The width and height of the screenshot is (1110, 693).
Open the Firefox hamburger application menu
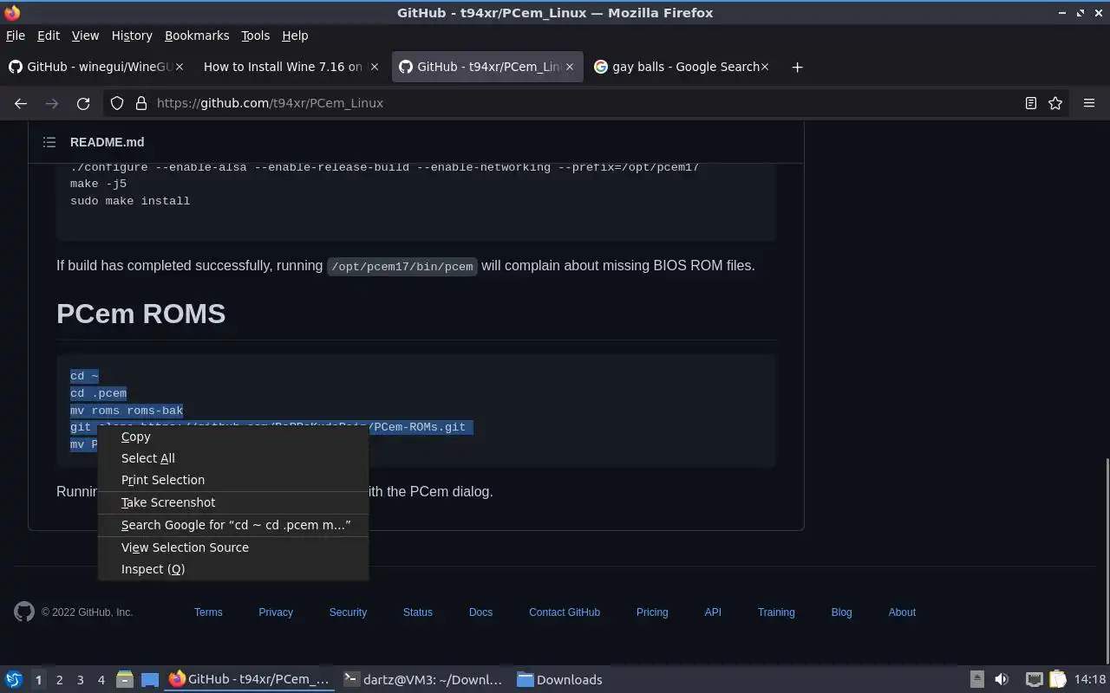pyautogui.click(x=1089, y=103)
